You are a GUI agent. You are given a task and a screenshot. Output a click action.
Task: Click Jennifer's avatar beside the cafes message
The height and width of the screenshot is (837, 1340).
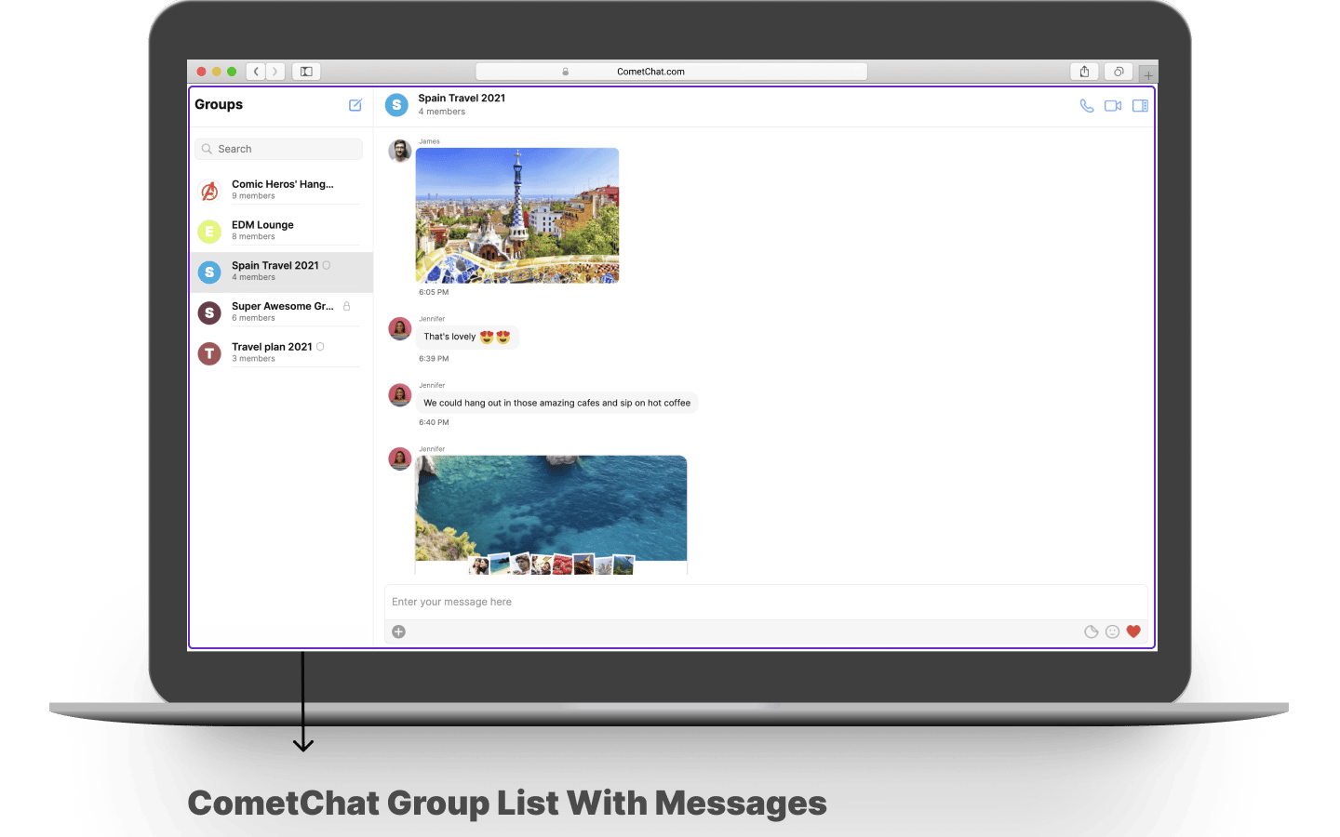click(400, 395)
